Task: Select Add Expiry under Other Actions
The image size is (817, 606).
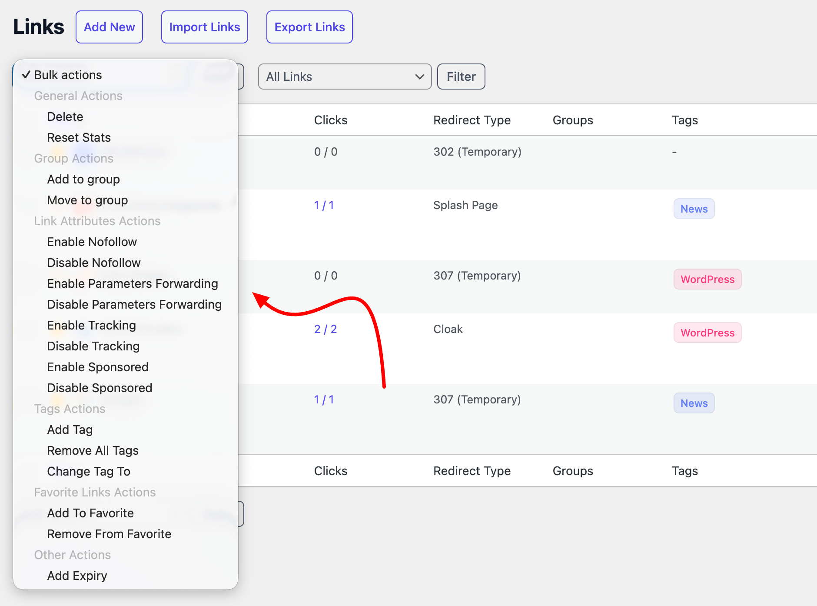Action: pyautogui.click(x=77, y=576)
